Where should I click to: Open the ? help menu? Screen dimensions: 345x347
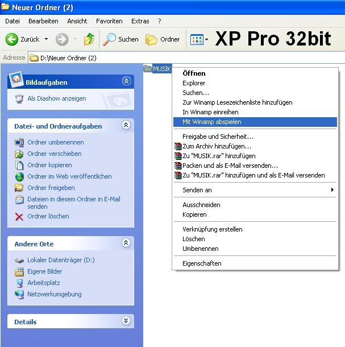(160, 21)
